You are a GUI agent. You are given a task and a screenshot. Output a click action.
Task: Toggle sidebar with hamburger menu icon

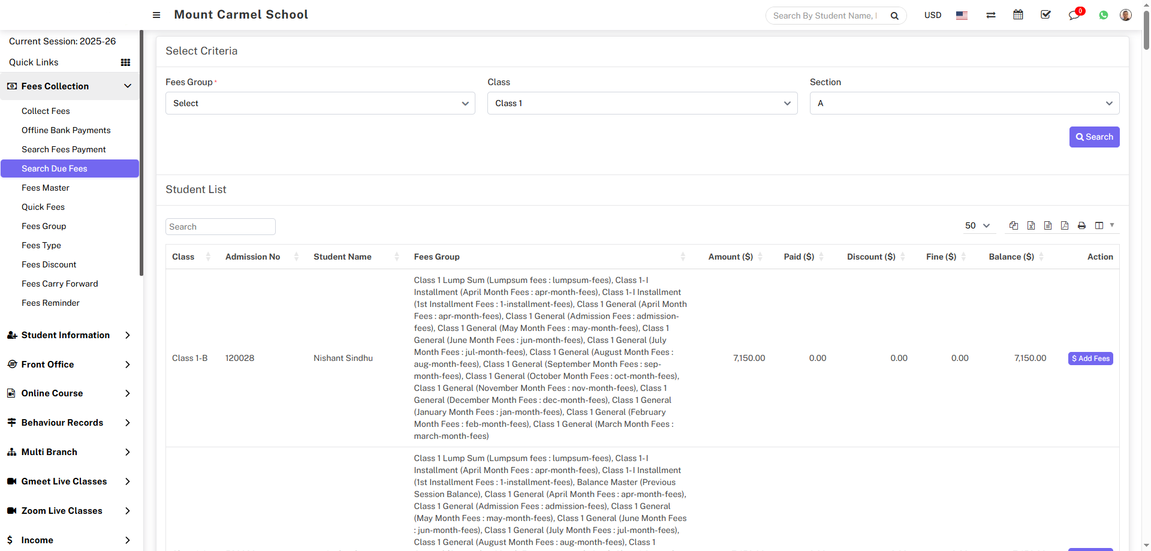[x=156, y=15]
